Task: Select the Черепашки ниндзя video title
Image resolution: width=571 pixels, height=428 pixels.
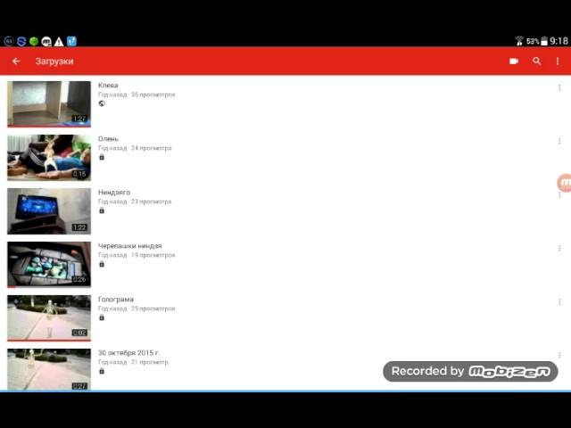Action: click(129, 246)
